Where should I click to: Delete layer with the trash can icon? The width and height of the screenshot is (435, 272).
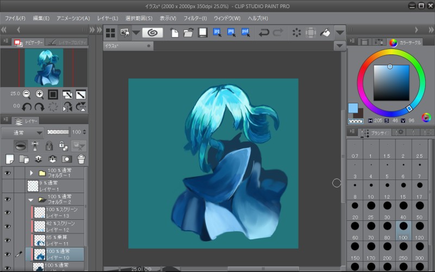[81, 159]
